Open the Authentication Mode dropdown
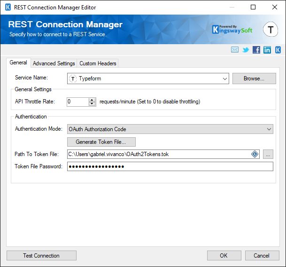This screenshot has width=286, height=267. point(170,129)
